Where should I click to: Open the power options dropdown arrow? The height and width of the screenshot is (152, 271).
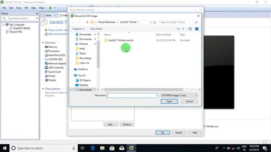[x=55, y=8]
